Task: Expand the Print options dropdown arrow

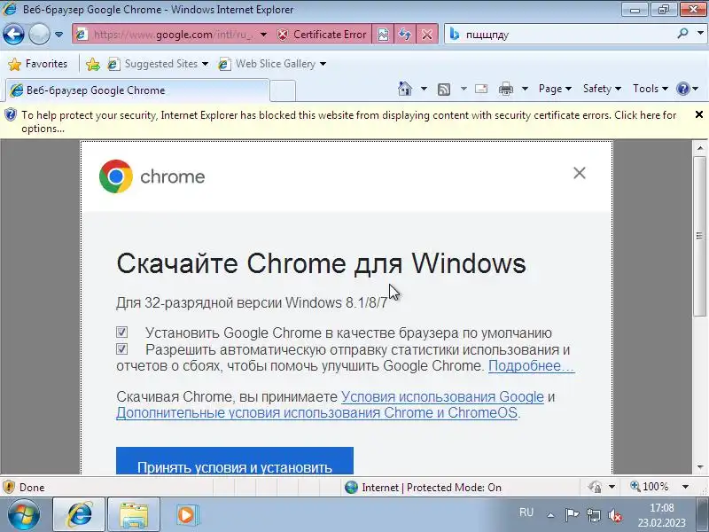Action: [x=525, y=89]
